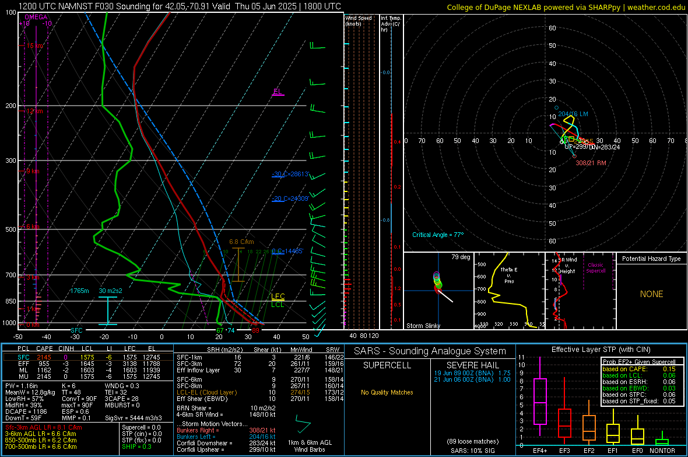Click the 'Wind Speed (knots)' panel title

click(359, 20)
